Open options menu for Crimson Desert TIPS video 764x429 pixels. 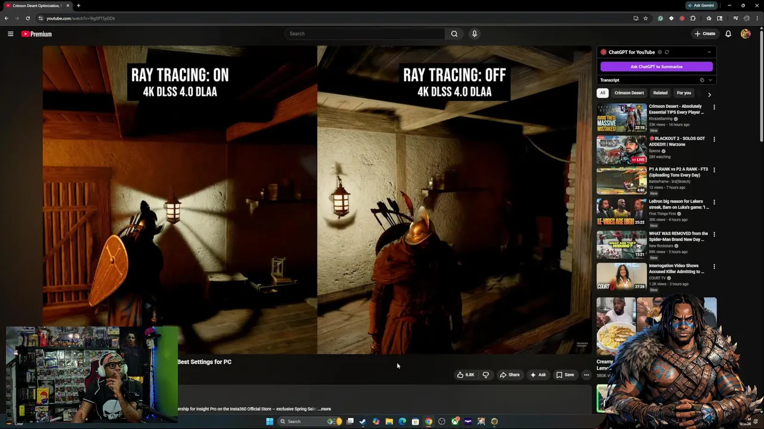pos(714,107)
